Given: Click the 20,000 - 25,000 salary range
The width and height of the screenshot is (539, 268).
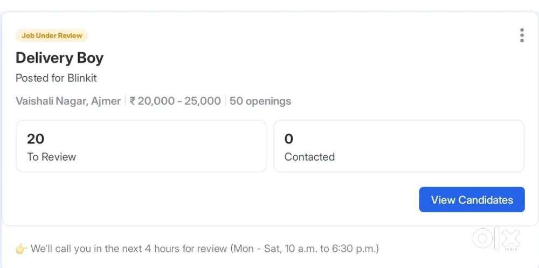Looking at the screenshot, I should [179, 101].
